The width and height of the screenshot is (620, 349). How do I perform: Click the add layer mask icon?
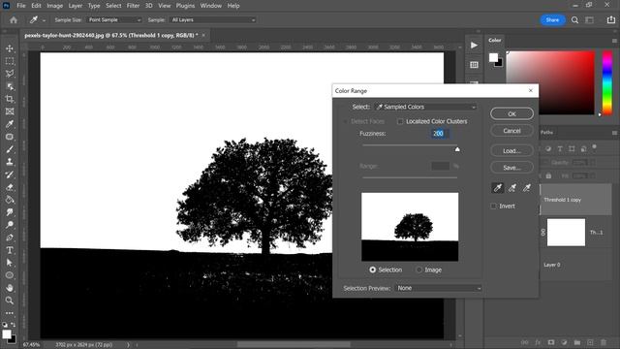click(551, 342)
